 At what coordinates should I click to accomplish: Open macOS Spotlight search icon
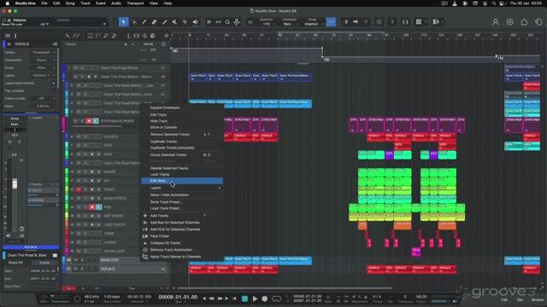494,3
